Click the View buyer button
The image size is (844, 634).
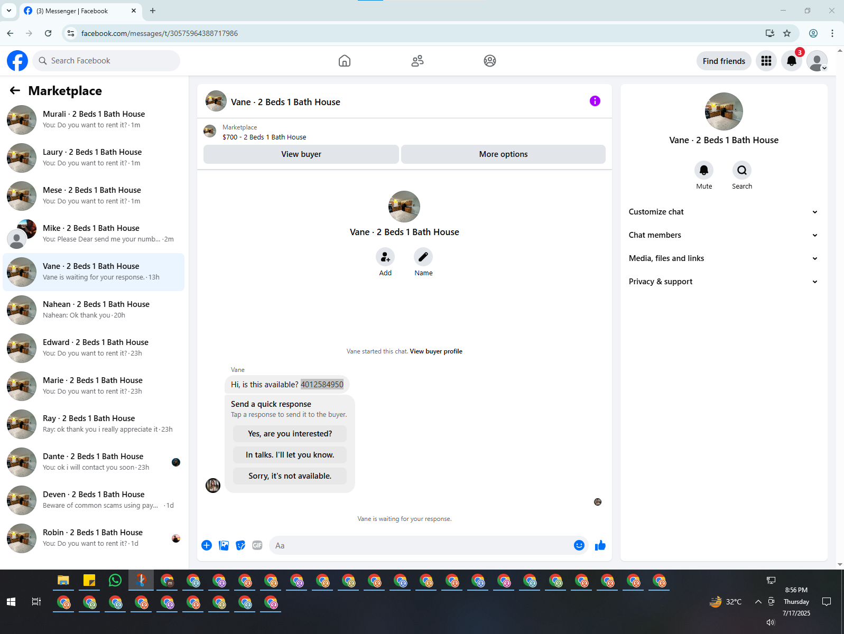click(301, 154)
